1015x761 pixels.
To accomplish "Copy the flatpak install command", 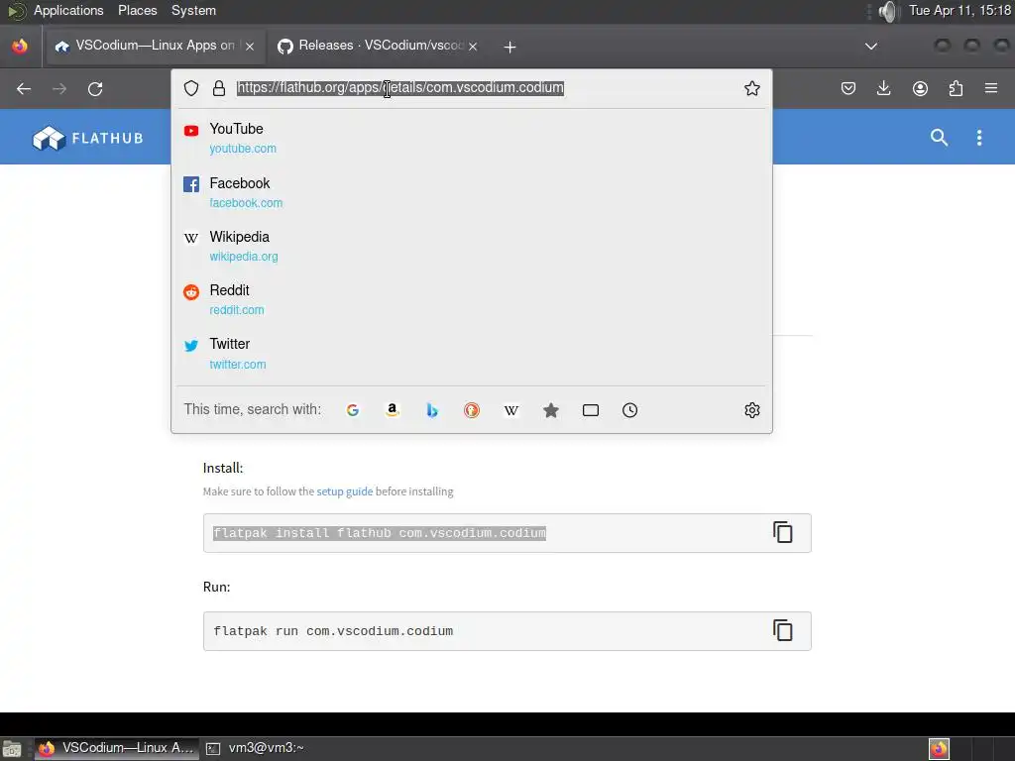I will pyautogui.click(x=783, y=532).
